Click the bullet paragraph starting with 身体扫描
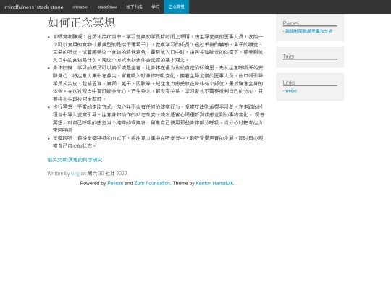The height and width of the screenshot is (293, 391). tap(158, 83)
